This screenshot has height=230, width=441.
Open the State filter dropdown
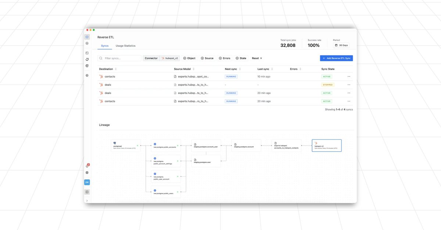tap(241, 58)
